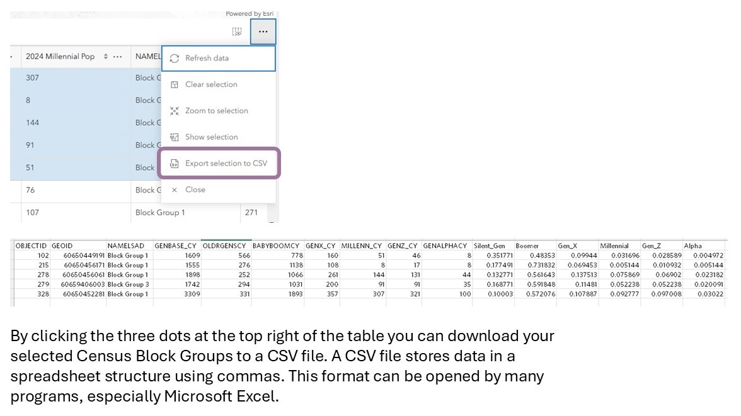Click the CSV file export icon

click(x=175, y=164)
